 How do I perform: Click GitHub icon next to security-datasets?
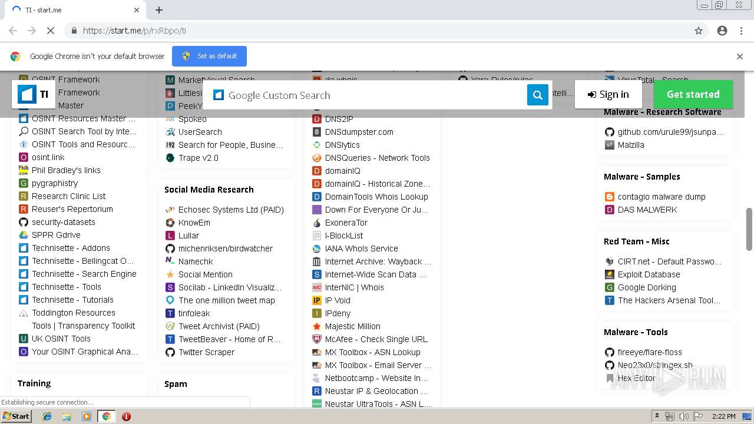coord(24,222)
